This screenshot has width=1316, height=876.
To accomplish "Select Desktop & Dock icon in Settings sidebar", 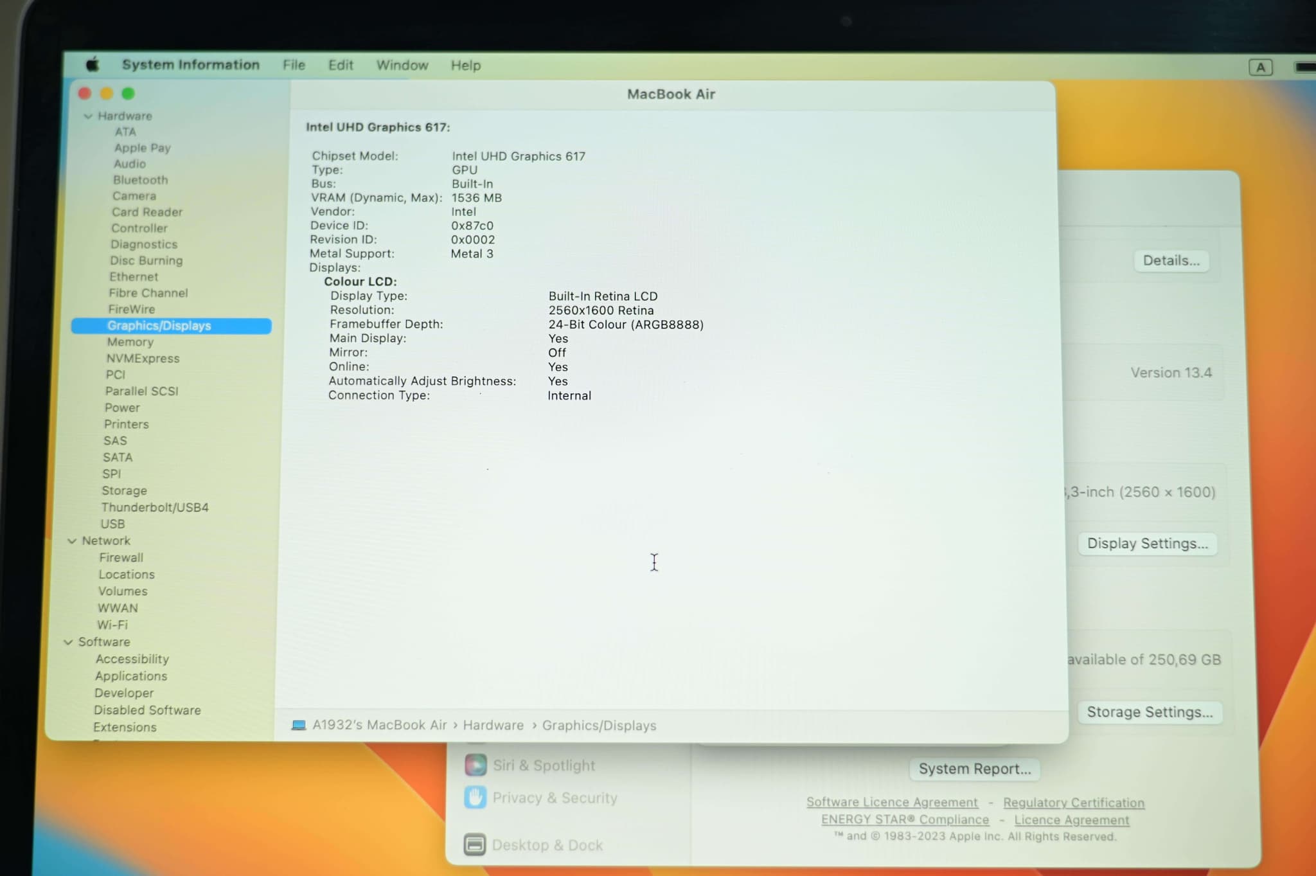I will 474,845.
